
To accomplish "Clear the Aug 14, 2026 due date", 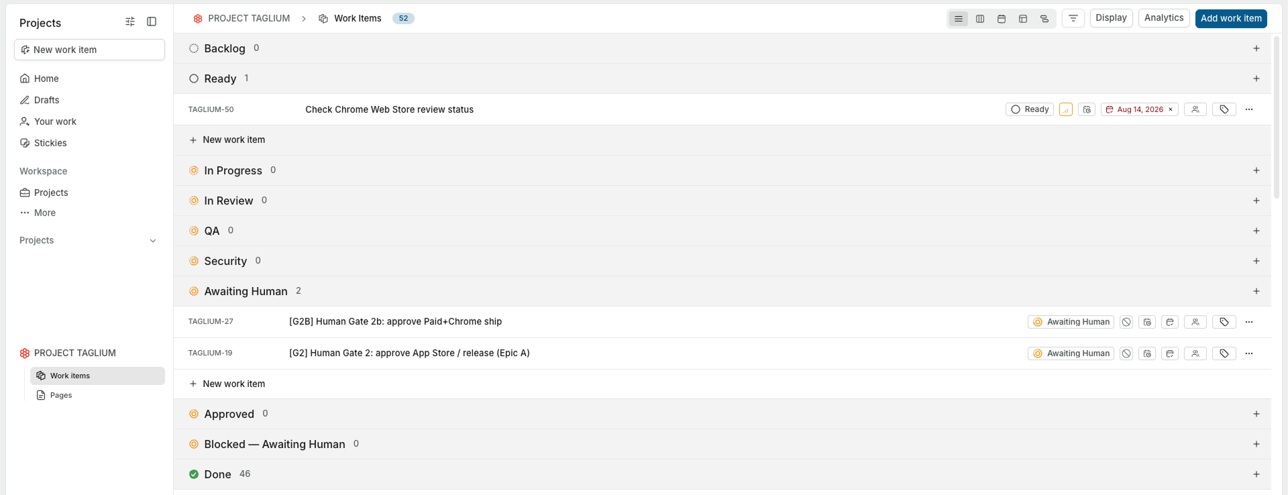I will (1171, 109).
